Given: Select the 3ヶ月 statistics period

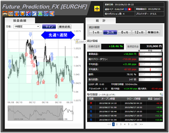Looking at the screenshot, I should click(110, 32).
